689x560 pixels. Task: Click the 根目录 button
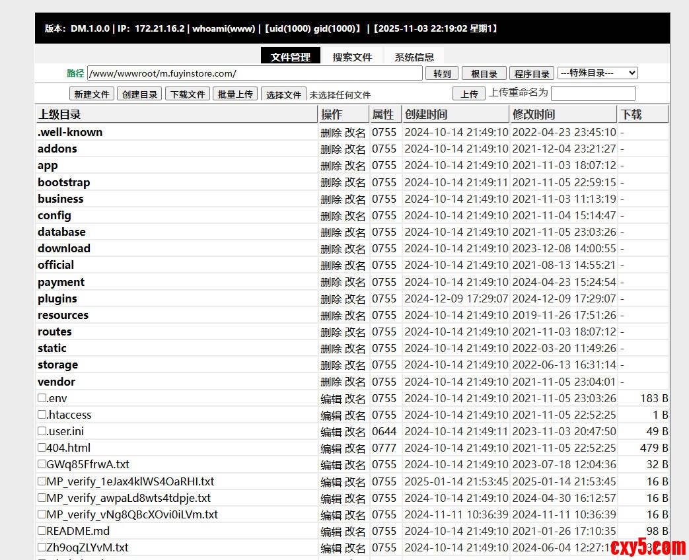click(x=484, y=74)
